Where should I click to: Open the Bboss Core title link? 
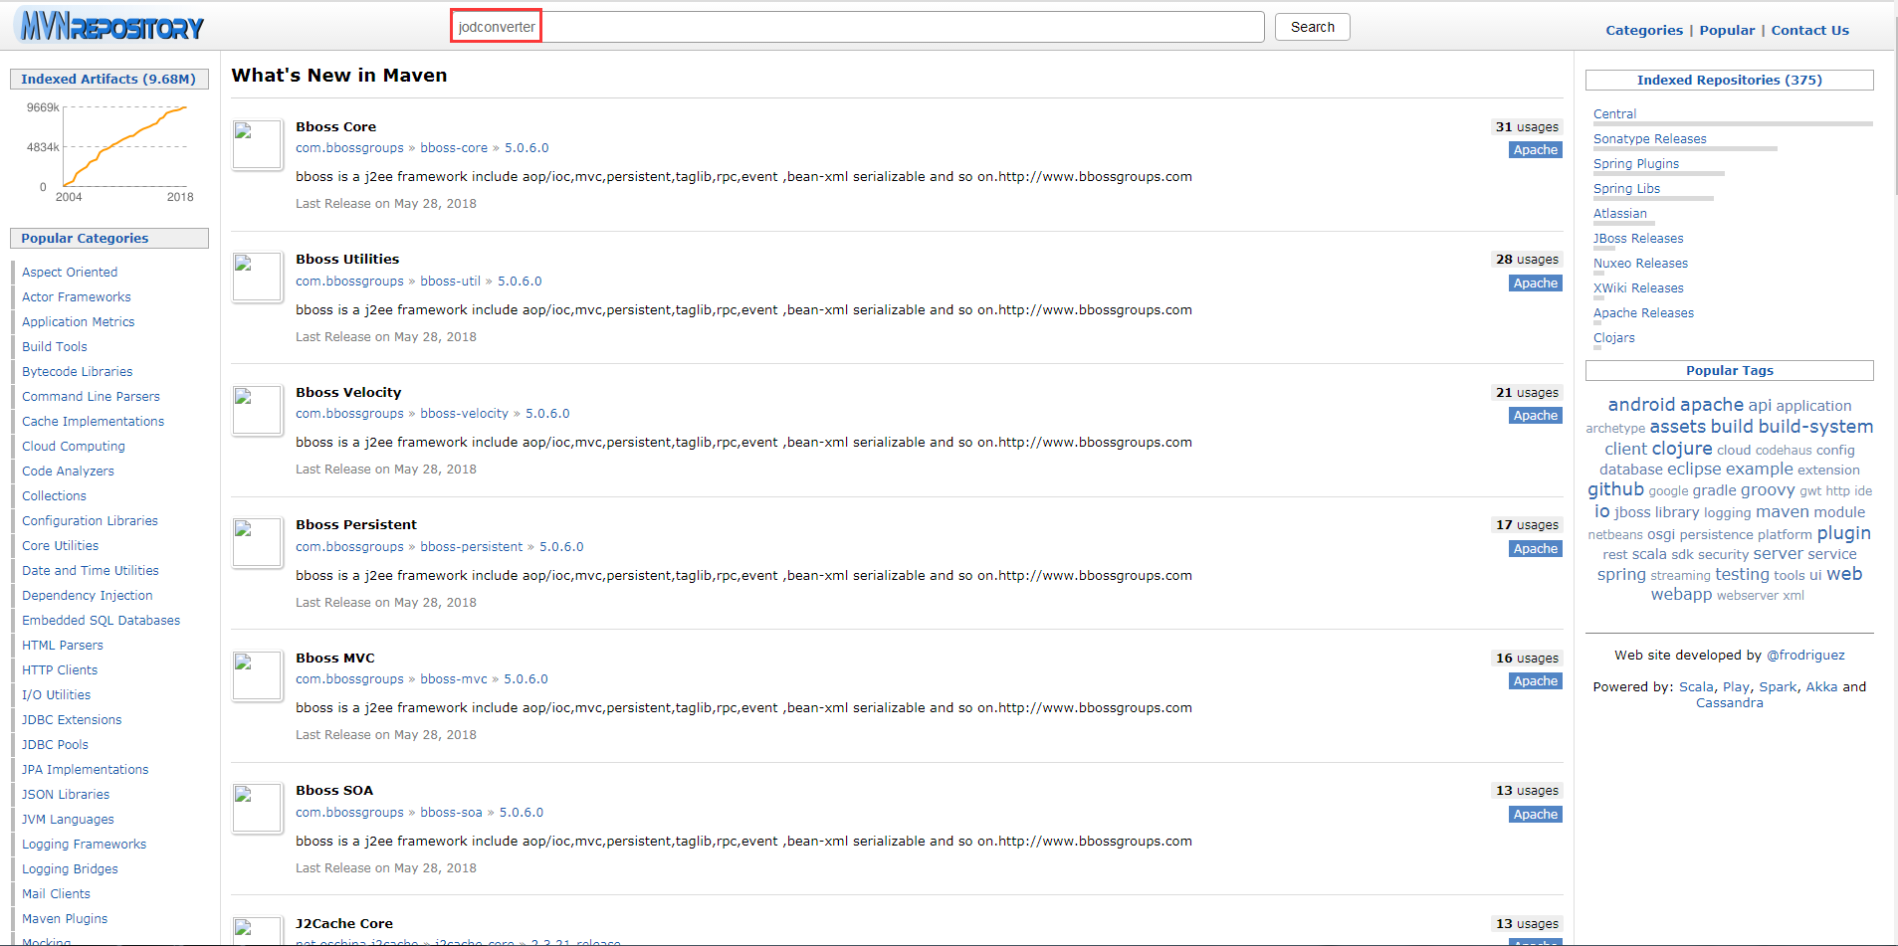tap(335, 126)
